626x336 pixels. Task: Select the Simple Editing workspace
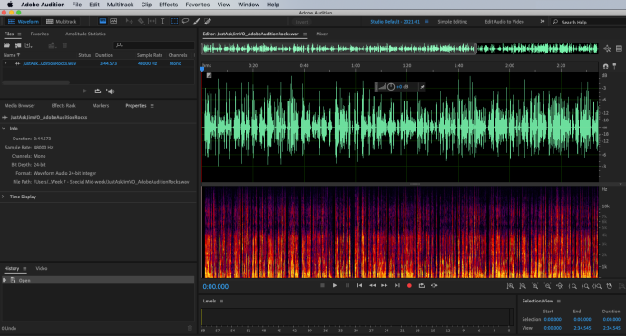[x=453, y=22]
